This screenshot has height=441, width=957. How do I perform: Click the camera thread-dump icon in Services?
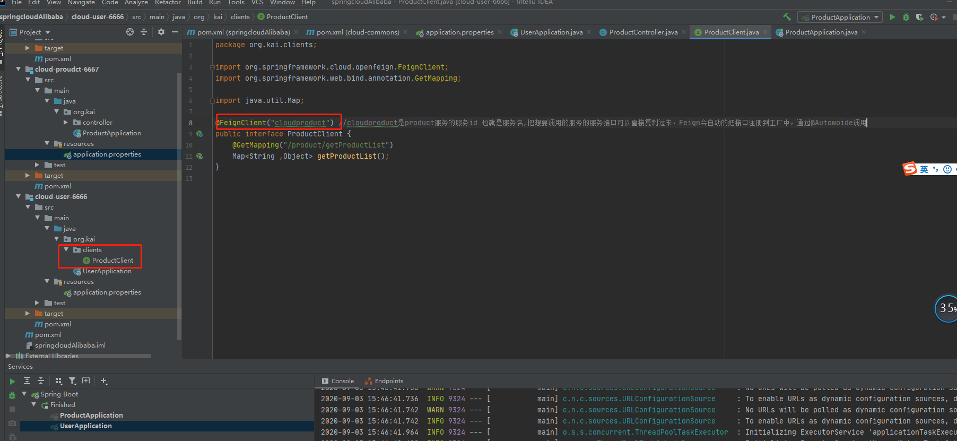(12, 423)
